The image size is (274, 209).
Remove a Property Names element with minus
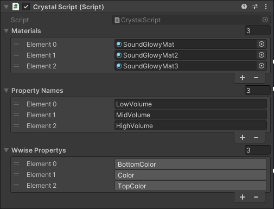[x=256, y=137]
